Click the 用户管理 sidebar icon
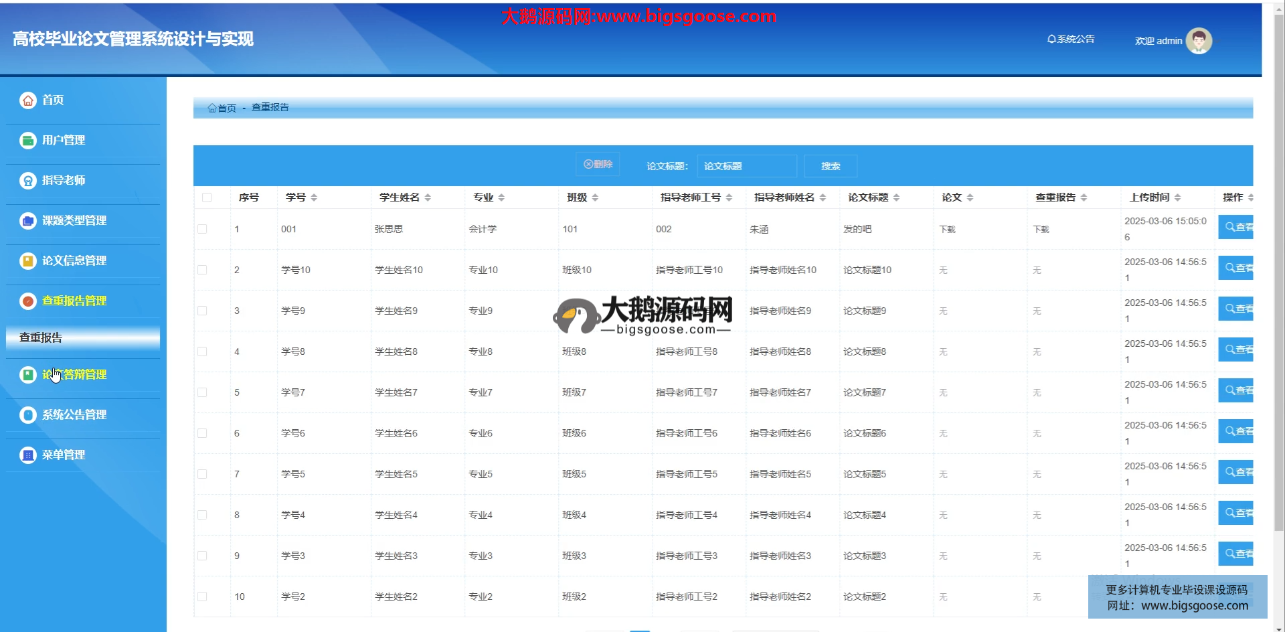This screenshot has width=1285, height=632. (27, 141)
